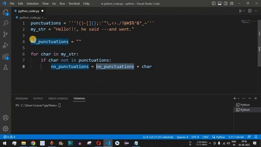This screenshot has width=261, height=147.
Task: Toggle Panel layout icon
Action: pyautogui.click(x=219, y=4)
